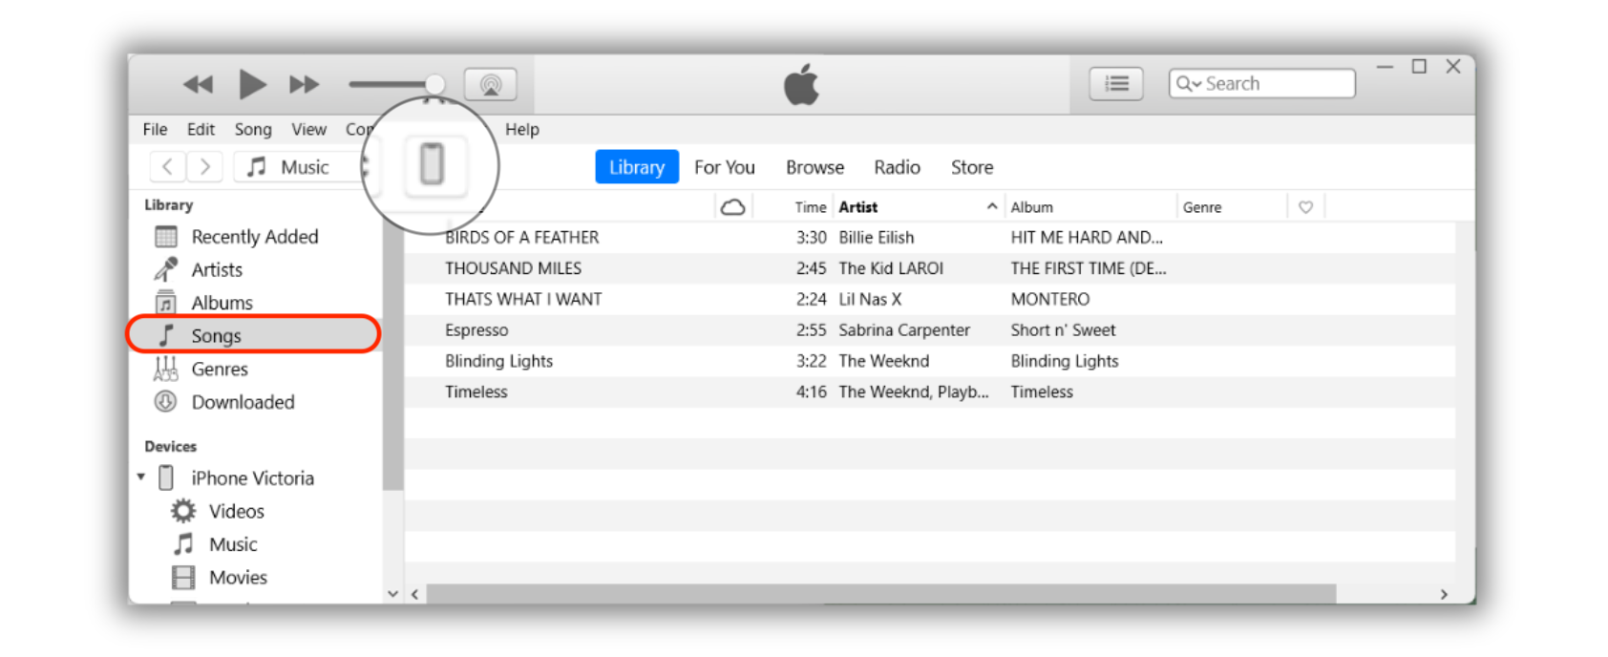Click the Short n' Sweet album cell
Viewport: 1608px width, 657px height.
tap(1063, 330)
